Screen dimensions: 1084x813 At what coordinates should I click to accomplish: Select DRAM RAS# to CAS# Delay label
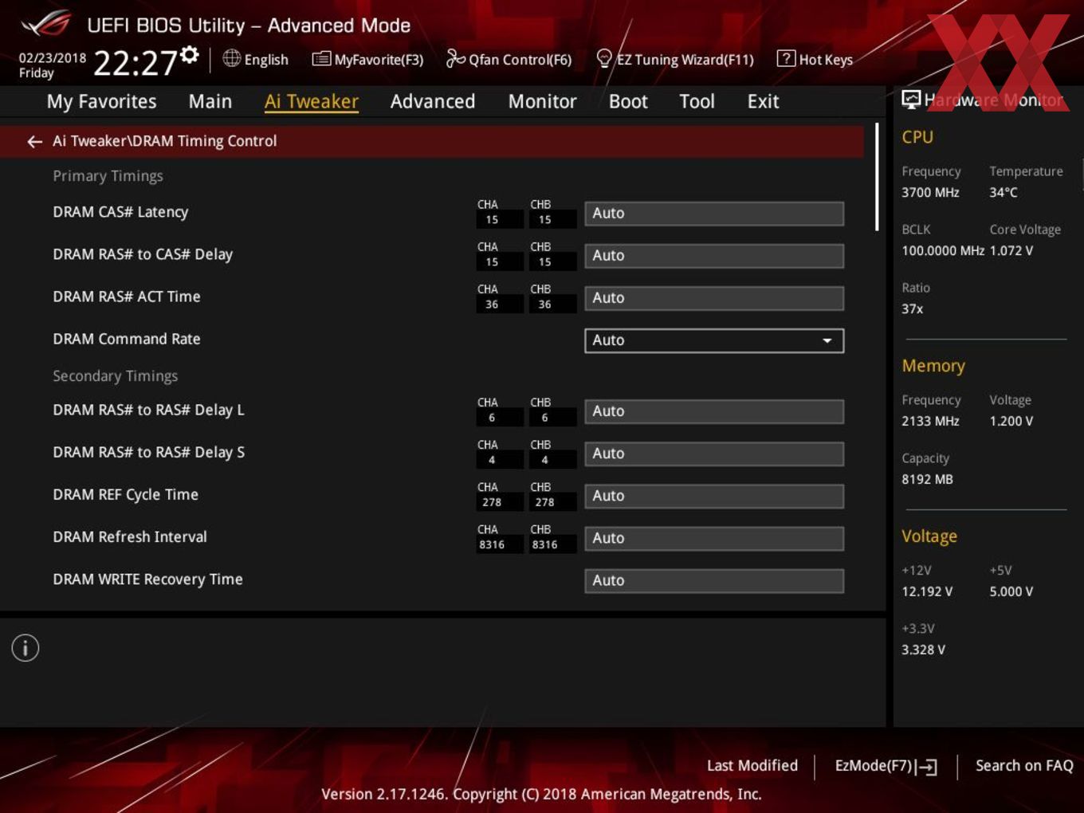click(143, 254)
